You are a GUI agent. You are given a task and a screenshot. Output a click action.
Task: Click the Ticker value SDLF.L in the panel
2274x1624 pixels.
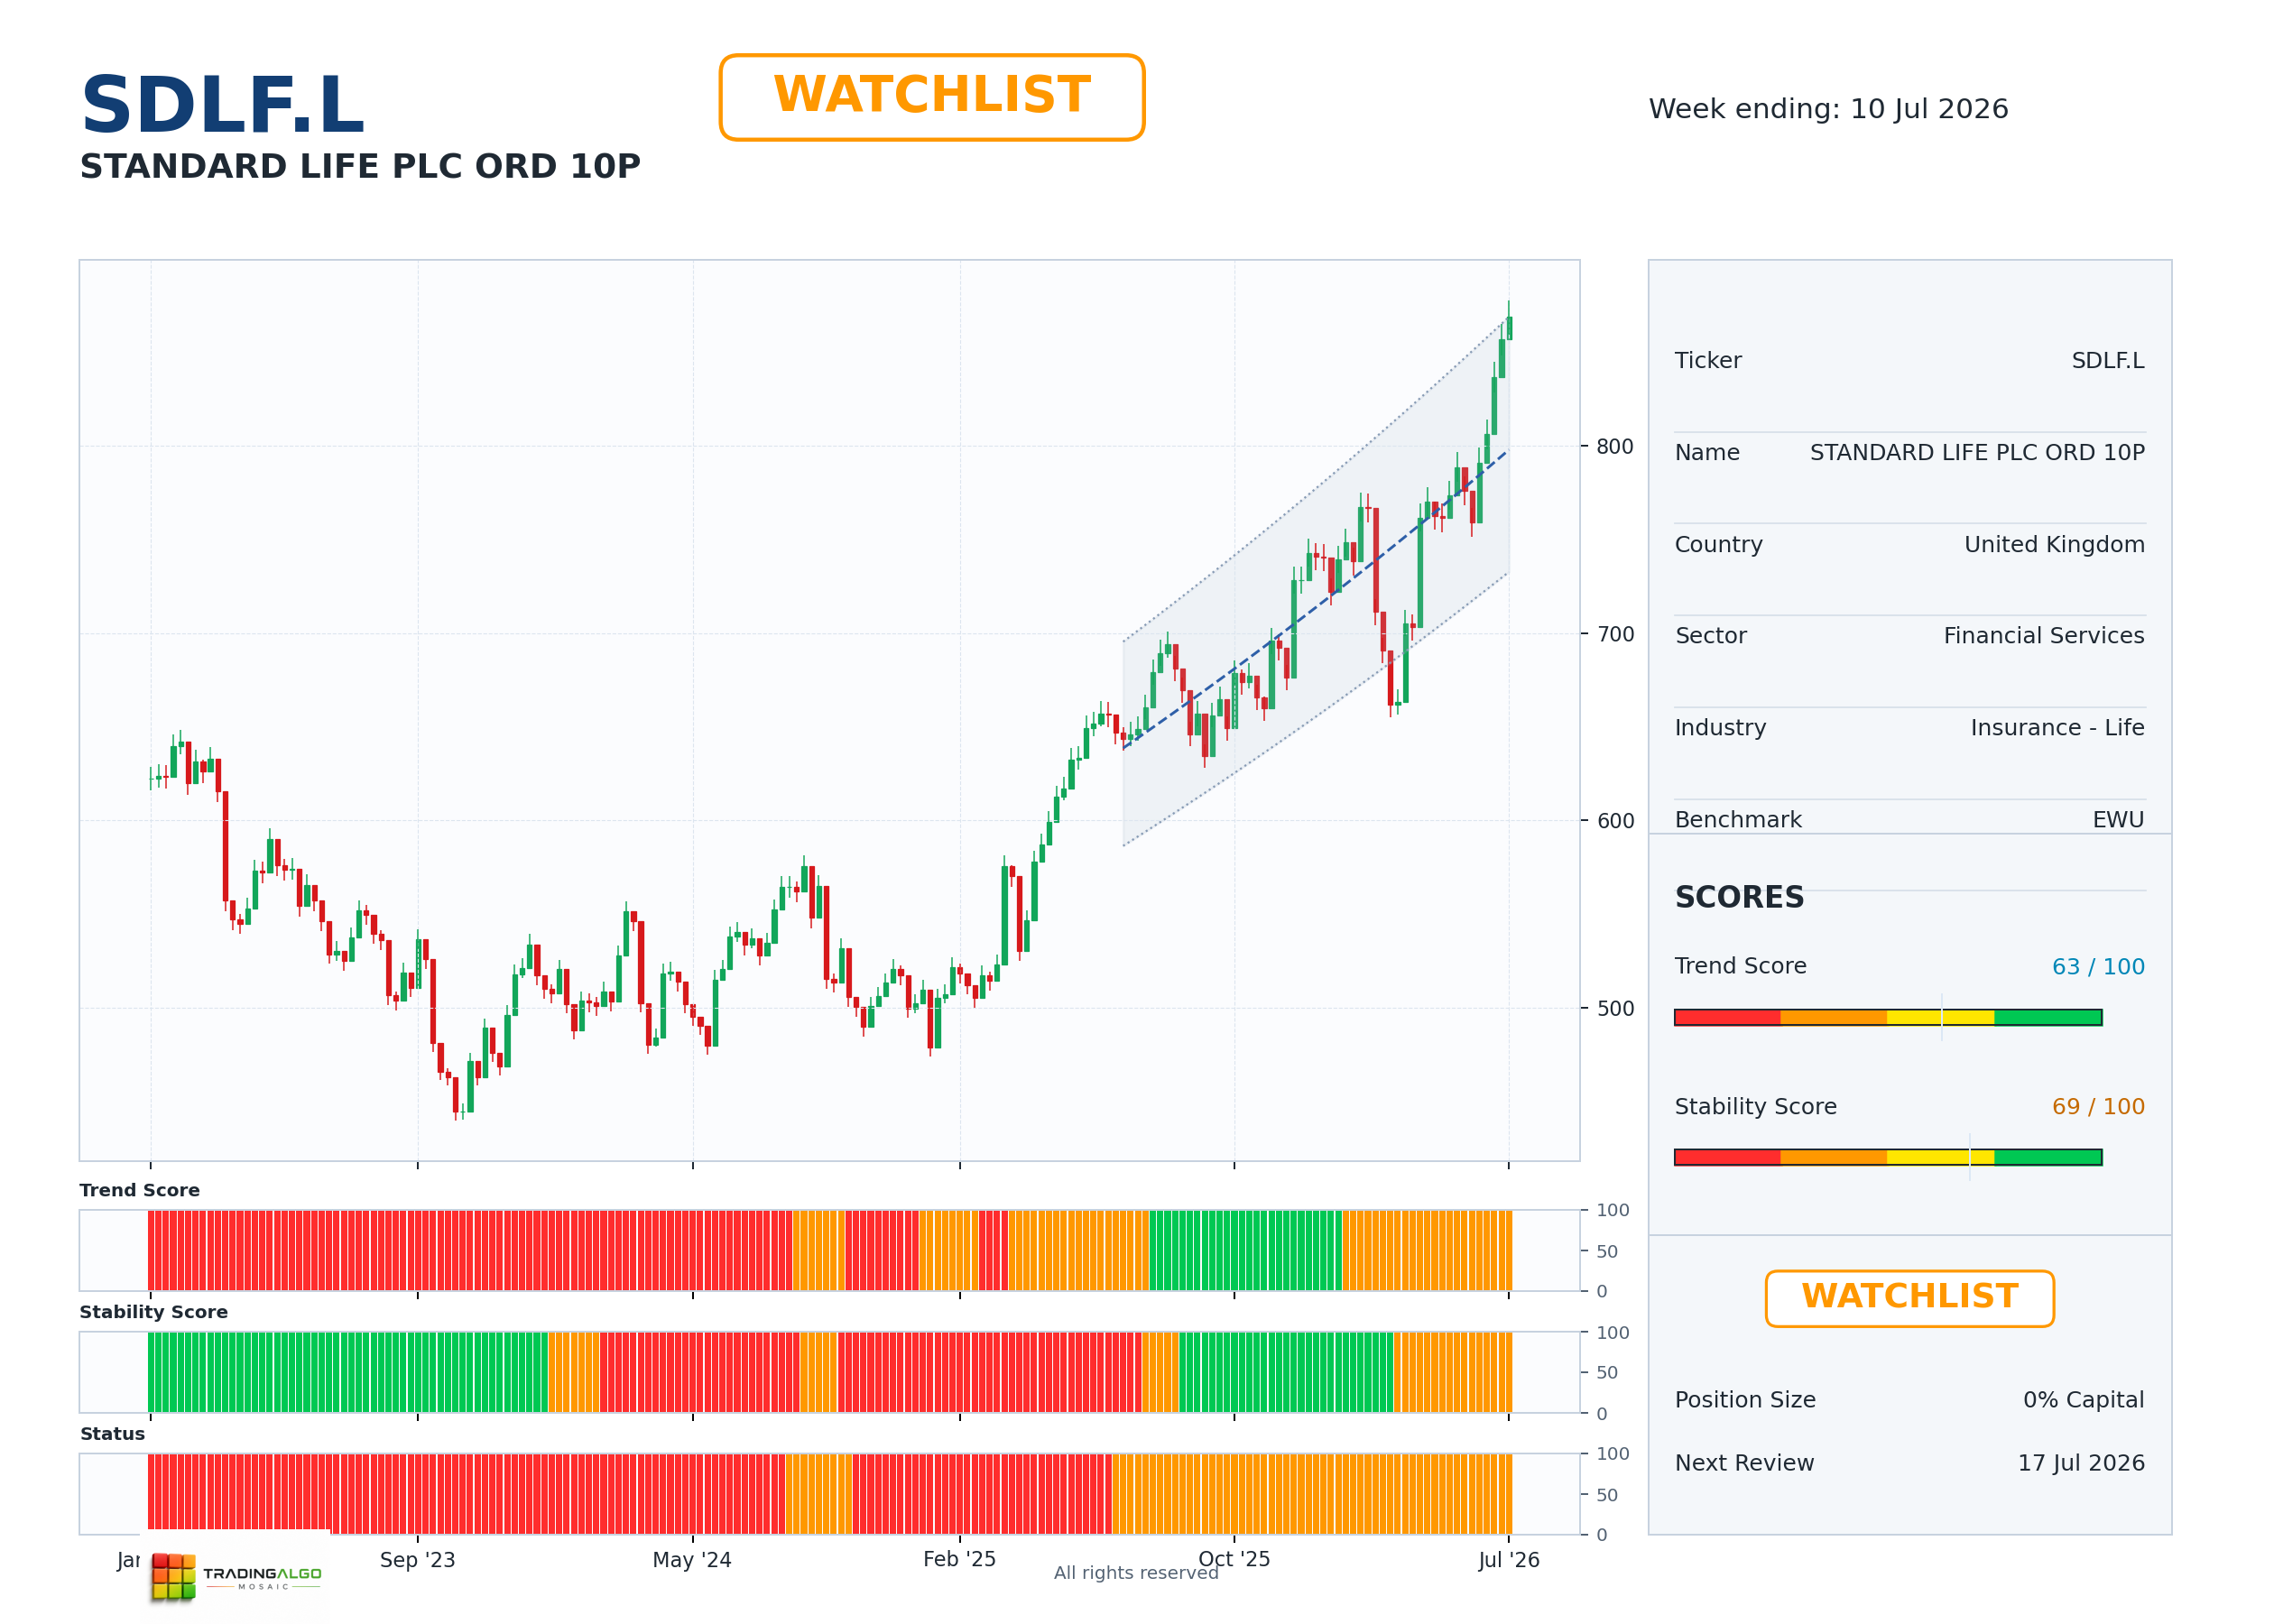click(2108, 361)
